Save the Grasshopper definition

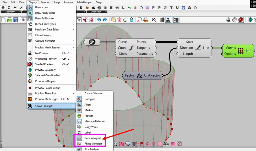(16, 19)
